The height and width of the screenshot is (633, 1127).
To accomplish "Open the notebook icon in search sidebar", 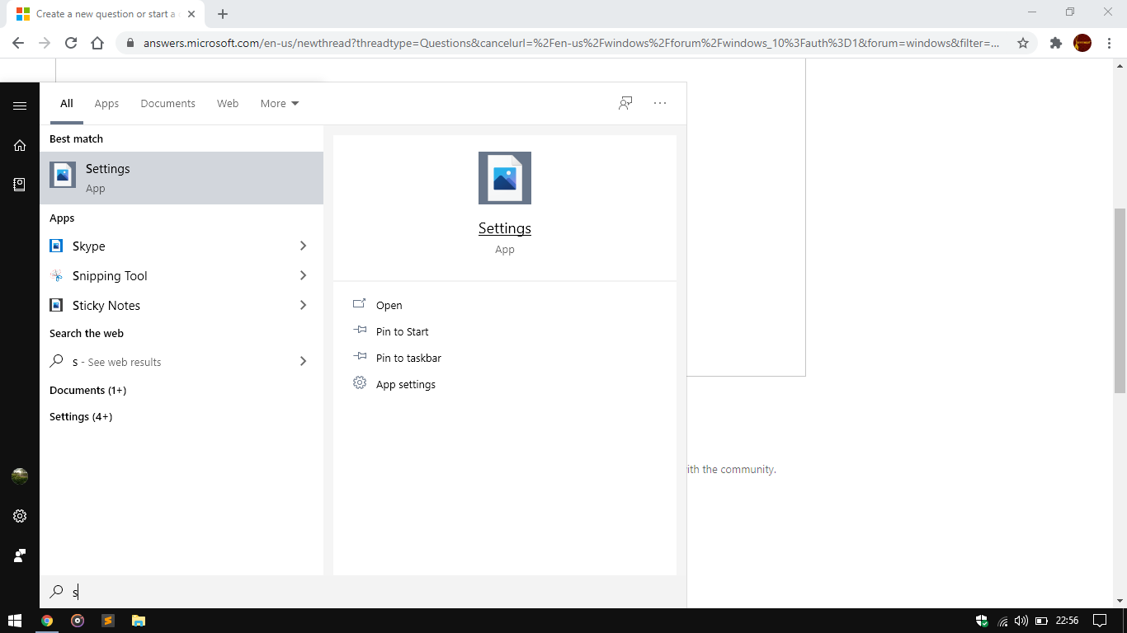I will click(20, 185).
